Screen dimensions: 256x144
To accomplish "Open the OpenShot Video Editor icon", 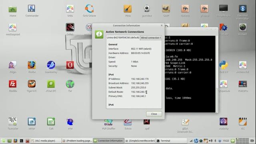I will (243, 8).
